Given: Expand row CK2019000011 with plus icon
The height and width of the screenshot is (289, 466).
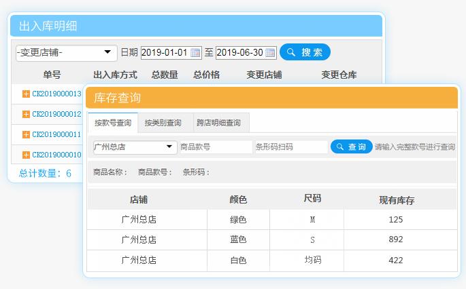Looking at the screenshot, I should pos(26,134).
